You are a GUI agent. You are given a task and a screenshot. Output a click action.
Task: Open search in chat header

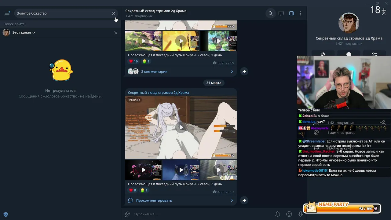[x=271, y=13]
